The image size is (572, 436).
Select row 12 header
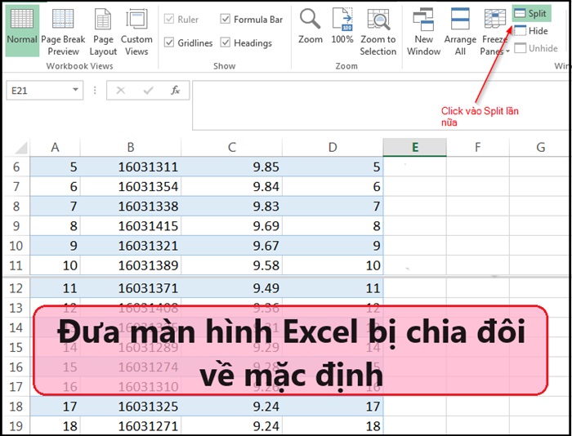pos(16,288)
